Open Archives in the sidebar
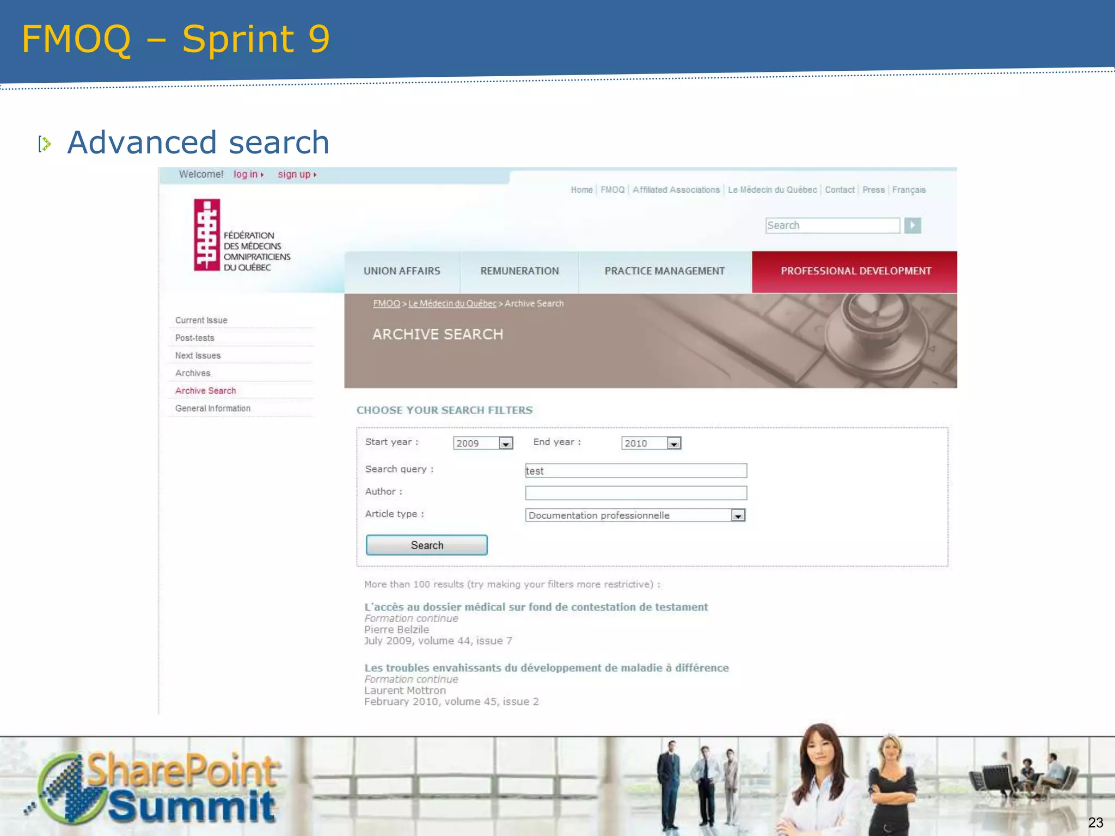 coord(192,373)
